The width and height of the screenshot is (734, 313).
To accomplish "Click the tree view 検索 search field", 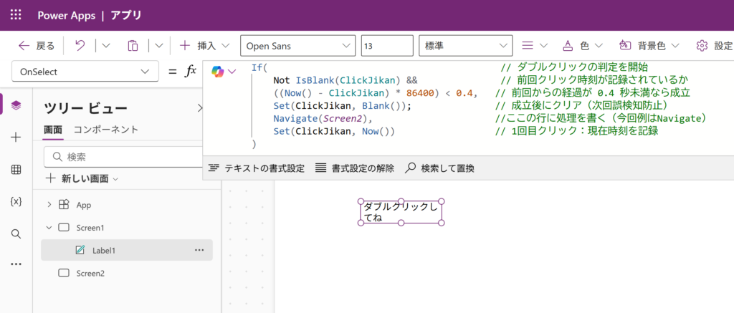I will pos(122,156).
